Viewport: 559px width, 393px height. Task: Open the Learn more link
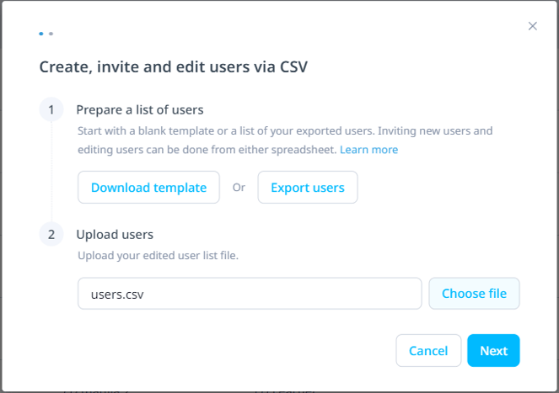tap(368, 150)
